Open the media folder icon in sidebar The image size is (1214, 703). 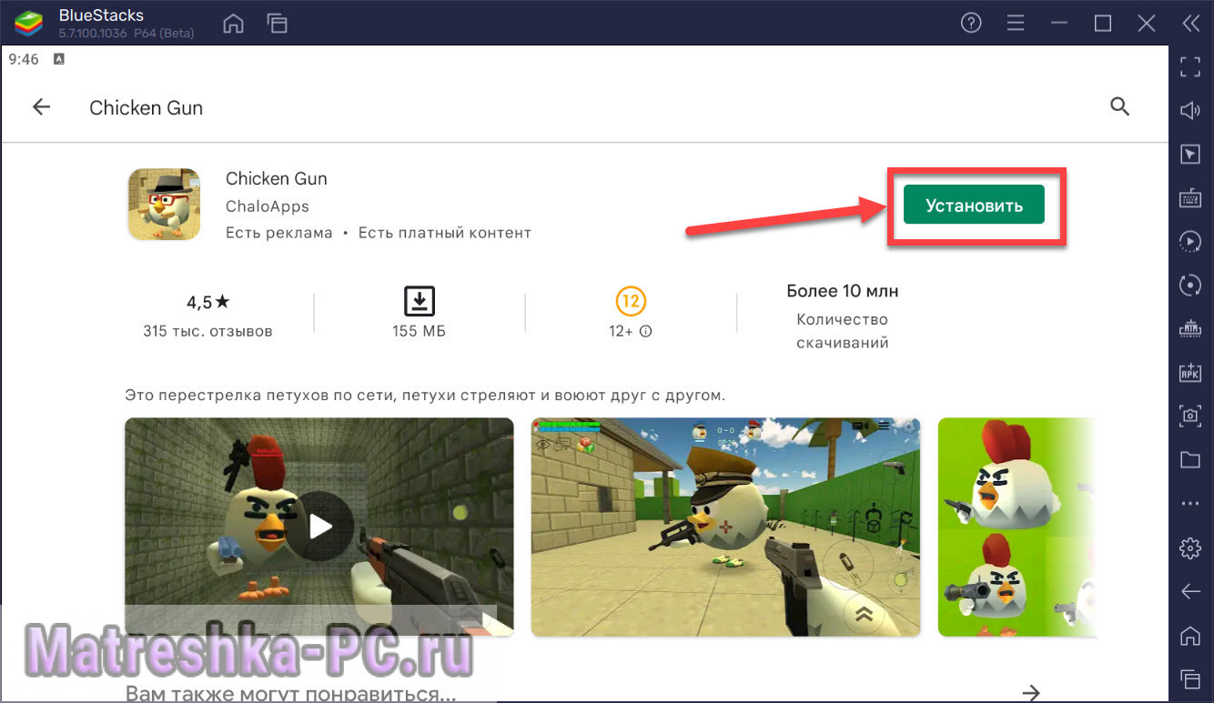pyautogui.click(x=1190, y=459)
